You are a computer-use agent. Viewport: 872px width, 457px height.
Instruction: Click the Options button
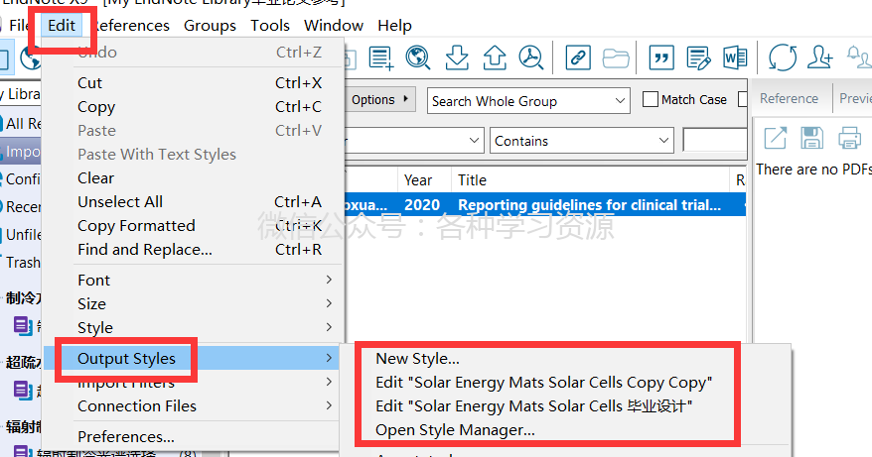379,100
